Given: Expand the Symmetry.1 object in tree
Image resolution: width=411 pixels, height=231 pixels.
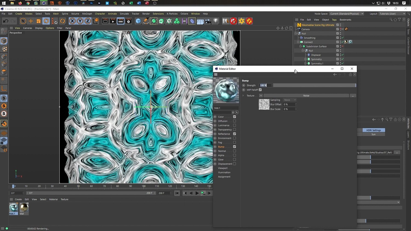Looking at the screenshot, I should coord(305,63).
